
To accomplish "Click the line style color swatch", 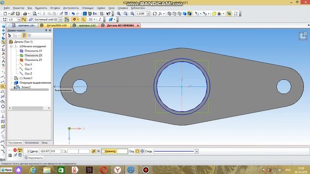I will [x=174, y=151].
